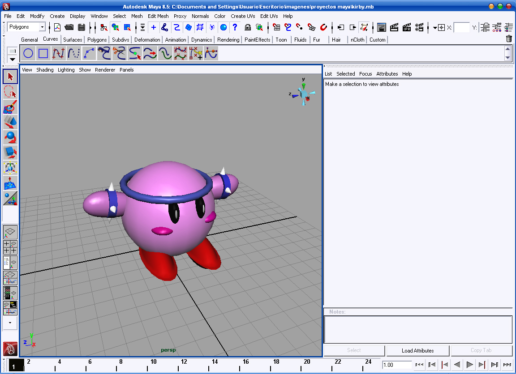Click the New Scene icon
Screen dimensions: 516x374
(x=57, y=27)
